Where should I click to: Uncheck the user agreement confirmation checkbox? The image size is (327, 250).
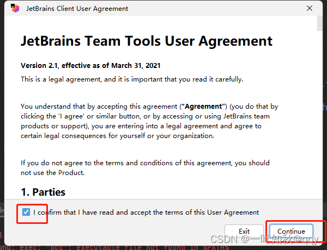click(26, 212)
